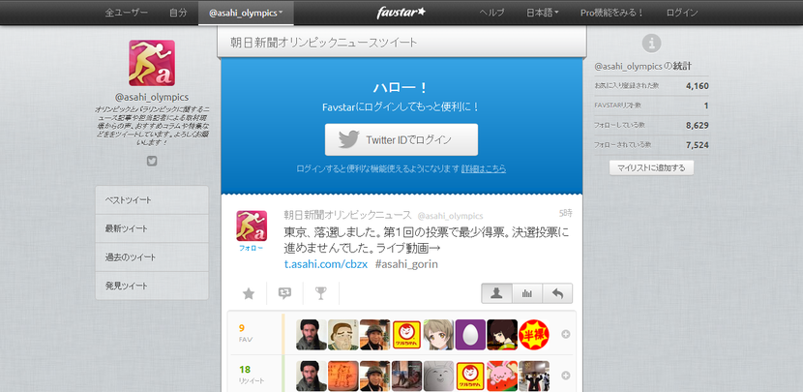Click the trophy icon under the tweet

[320, 293]
